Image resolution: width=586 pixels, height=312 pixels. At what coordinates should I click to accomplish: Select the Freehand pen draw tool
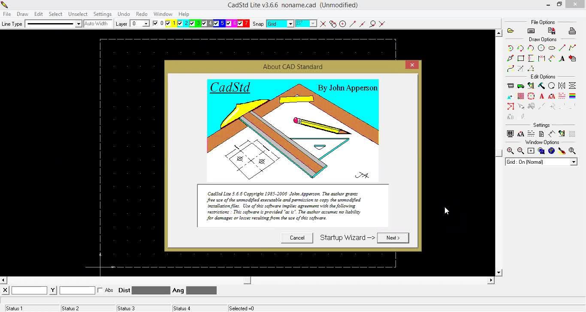[x=510, y=58]
